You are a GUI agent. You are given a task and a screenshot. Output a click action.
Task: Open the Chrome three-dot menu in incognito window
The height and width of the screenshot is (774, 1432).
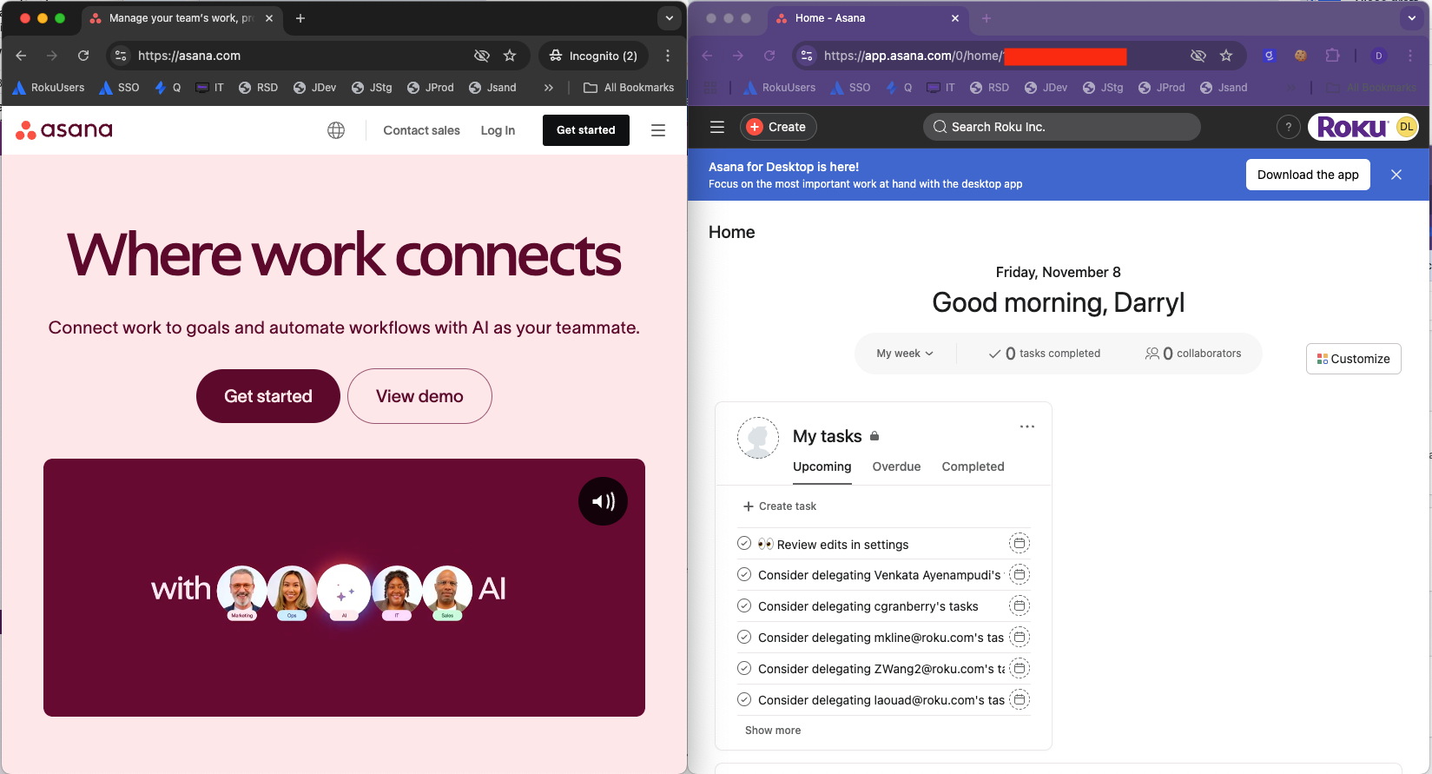[x=668, y=56]
